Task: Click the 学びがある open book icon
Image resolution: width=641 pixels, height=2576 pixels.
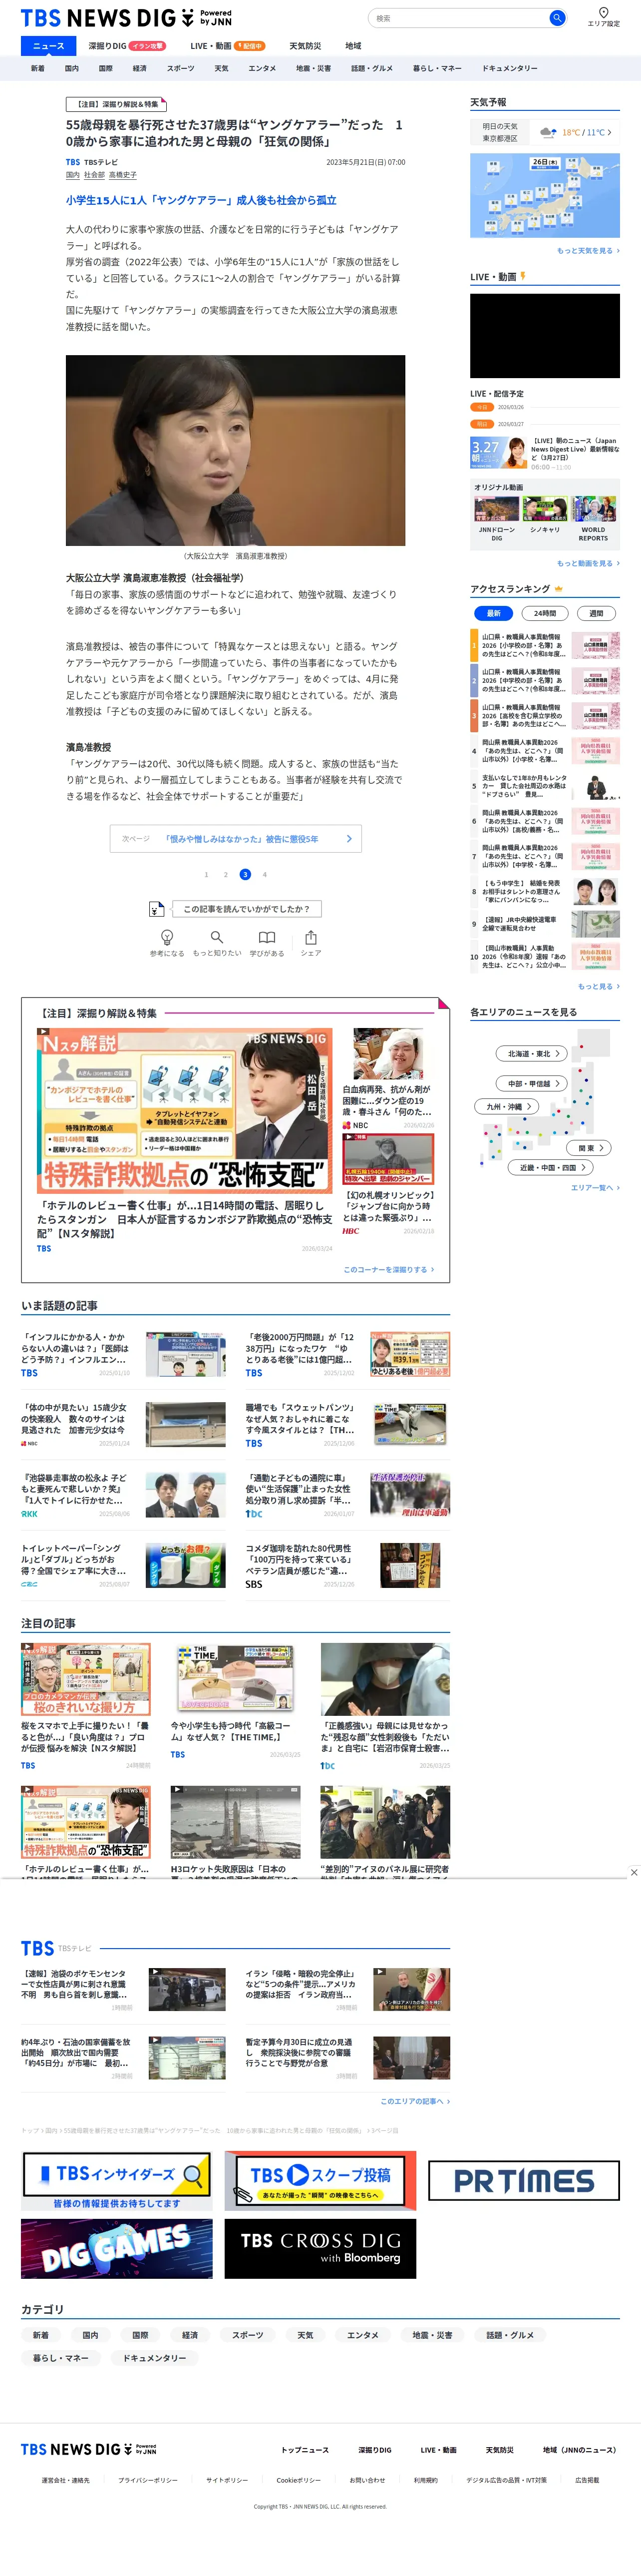Action: point(267,937)
